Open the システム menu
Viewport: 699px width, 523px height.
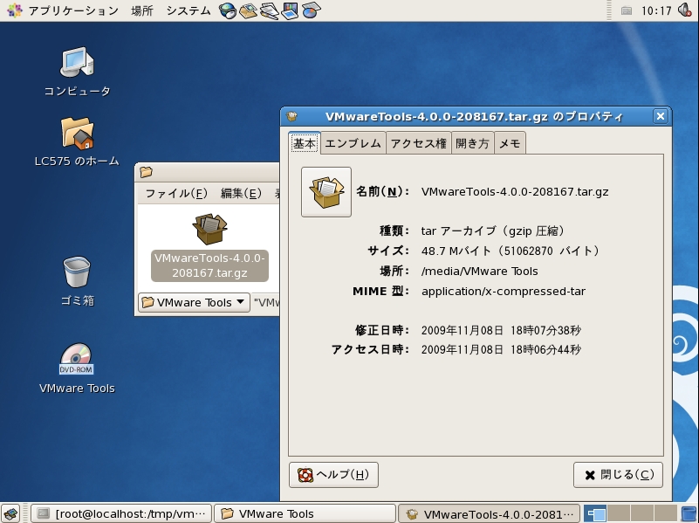tap(188, 10)
